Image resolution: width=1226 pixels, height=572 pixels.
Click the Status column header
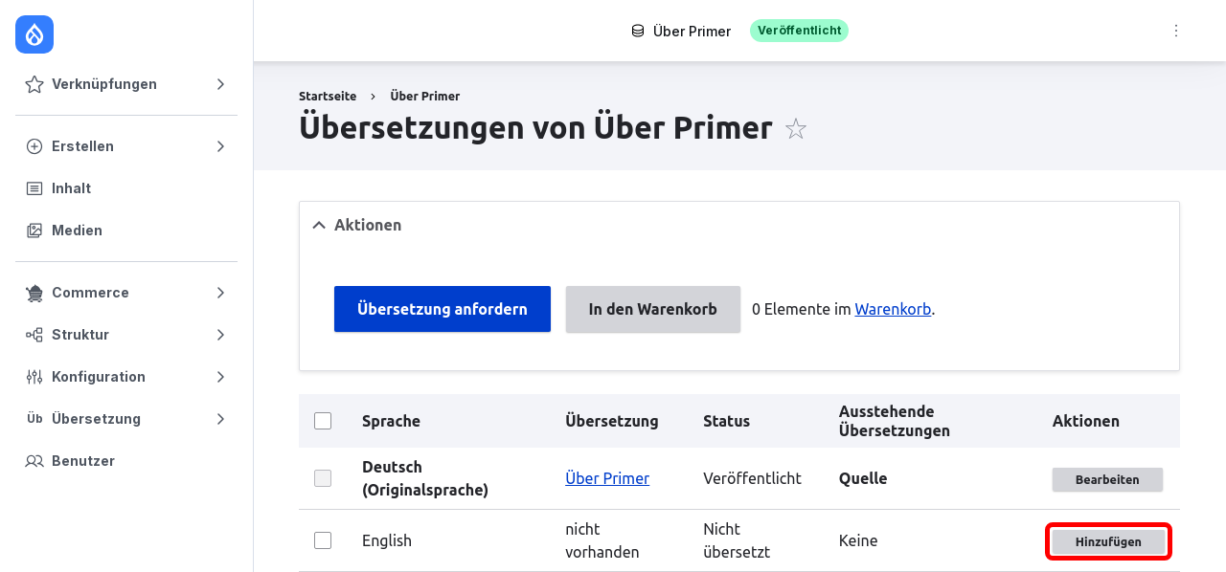tap(726, 421)
